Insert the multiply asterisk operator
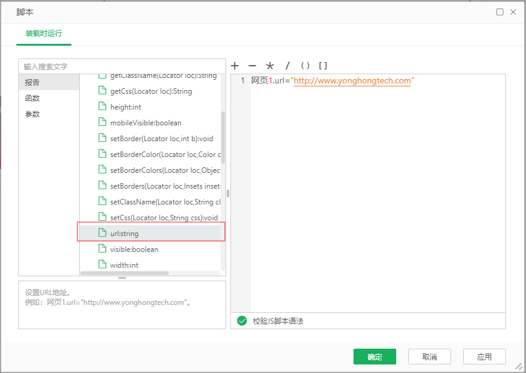This screenshot has width=526, height=373. pyautogui.click(x=270, y=66)
